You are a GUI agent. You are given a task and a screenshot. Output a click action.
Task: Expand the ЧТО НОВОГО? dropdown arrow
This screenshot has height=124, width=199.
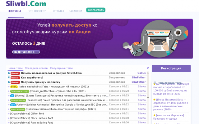(49, 9)
